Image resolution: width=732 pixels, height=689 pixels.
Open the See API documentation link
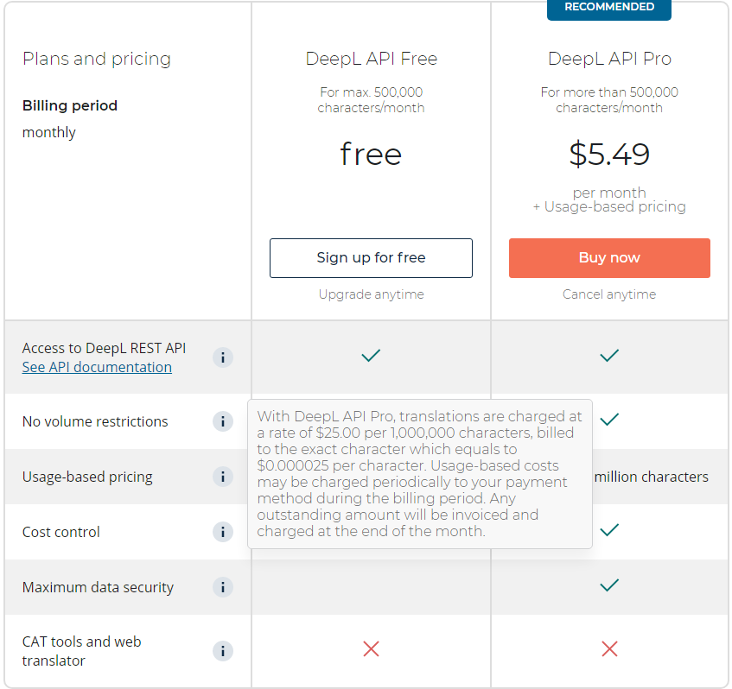click(x=97, y=367)
